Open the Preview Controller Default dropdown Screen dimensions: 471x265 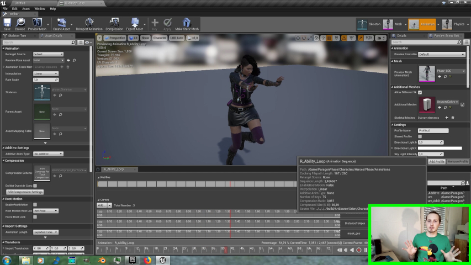442,55
